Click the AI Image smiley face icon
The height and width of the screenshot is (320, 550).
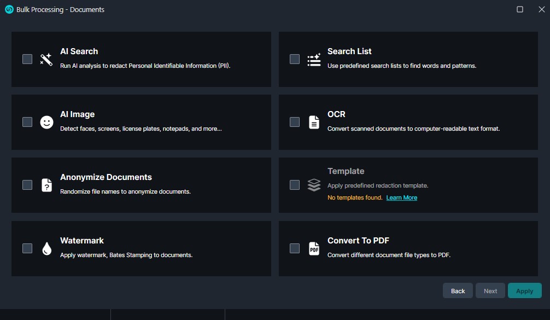pos(46,123)
